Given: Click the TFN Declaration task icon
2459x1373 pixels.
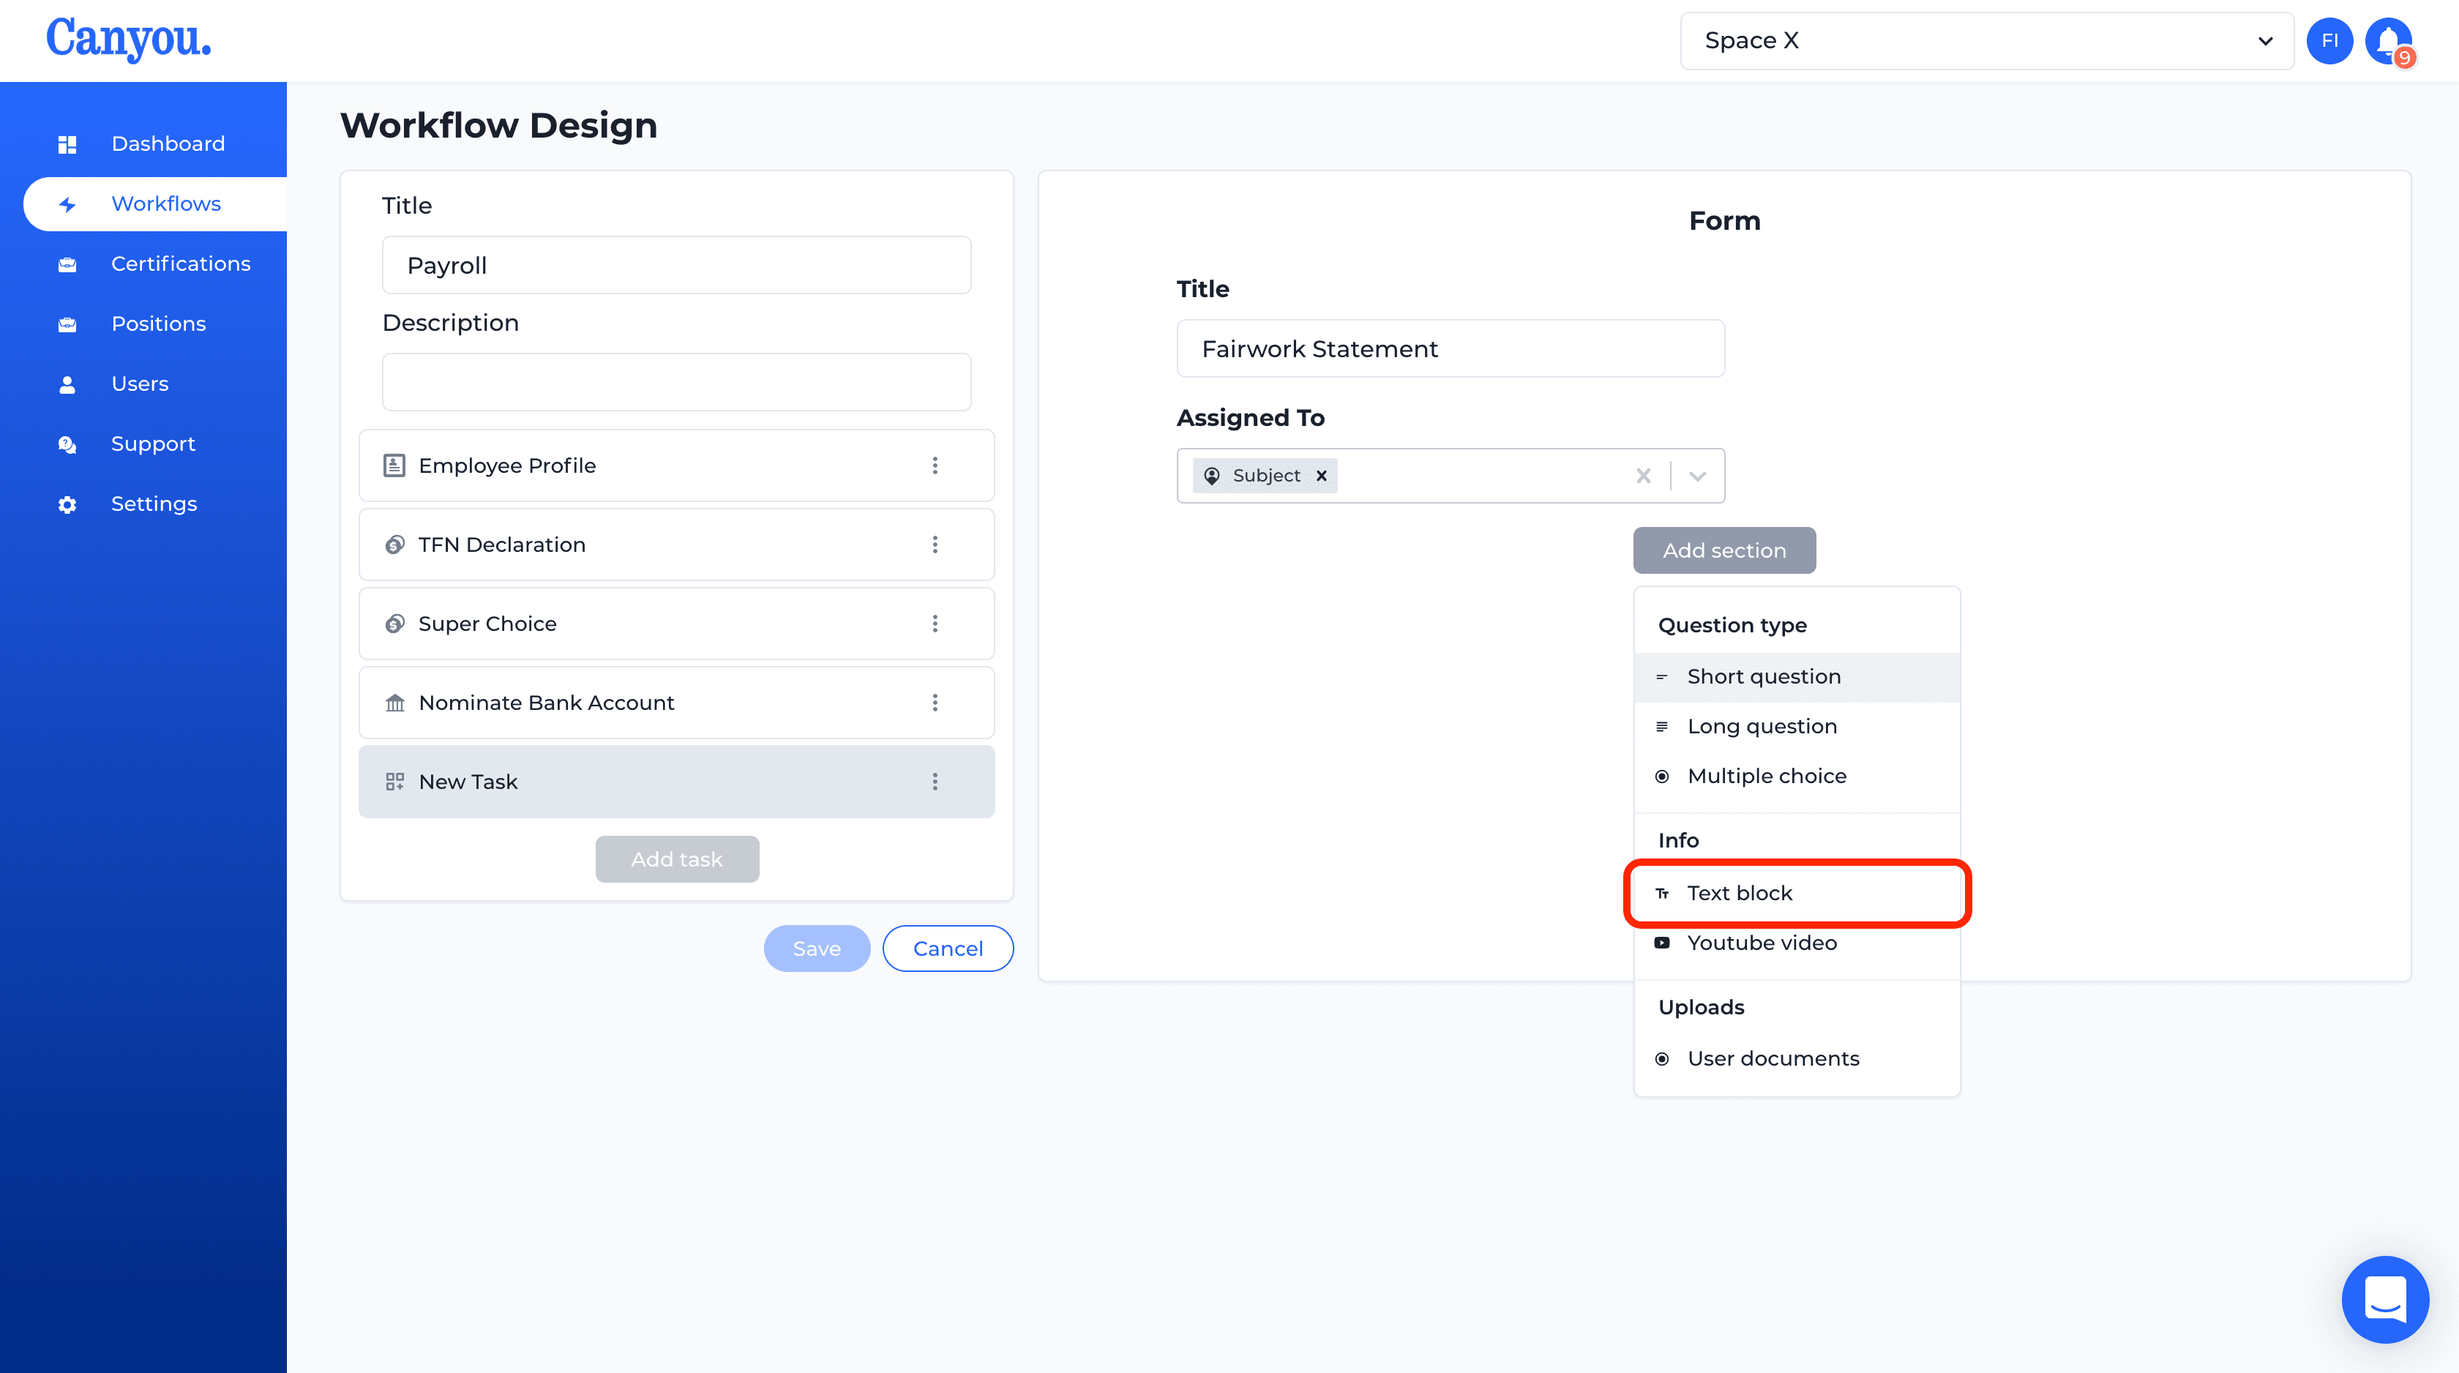Looking at the screenshot, I should [x=395, y=544].
